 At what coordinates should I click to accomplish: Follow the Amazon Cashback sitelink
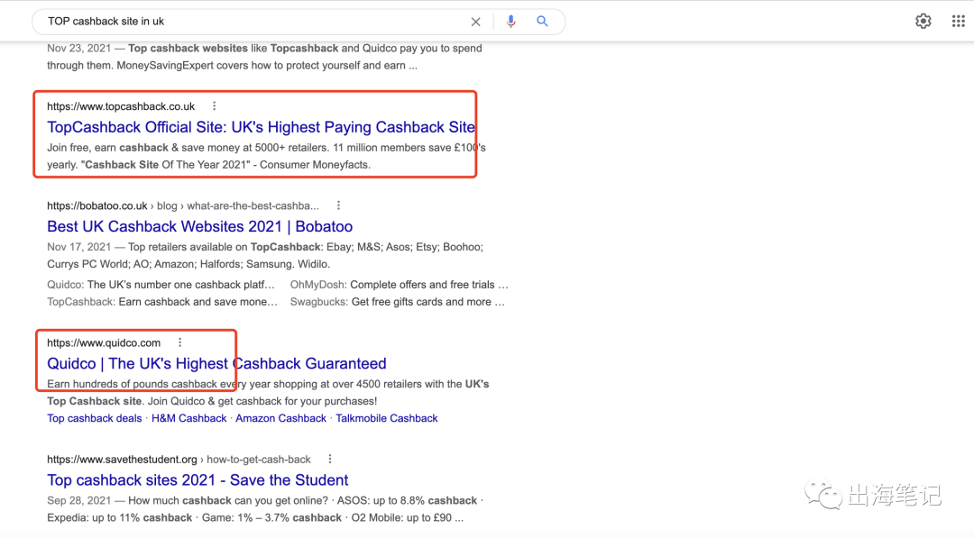pyautogui.click(x=280, y=418)
